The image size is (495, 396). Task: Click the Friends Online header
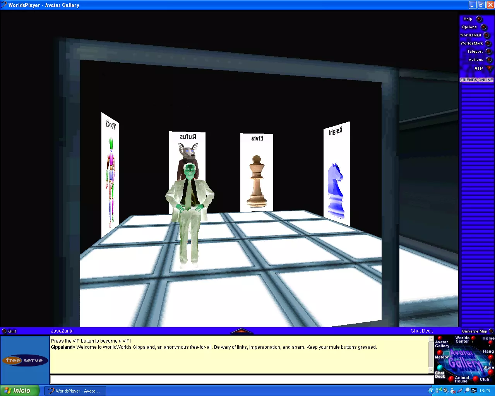tap(476, 80)
